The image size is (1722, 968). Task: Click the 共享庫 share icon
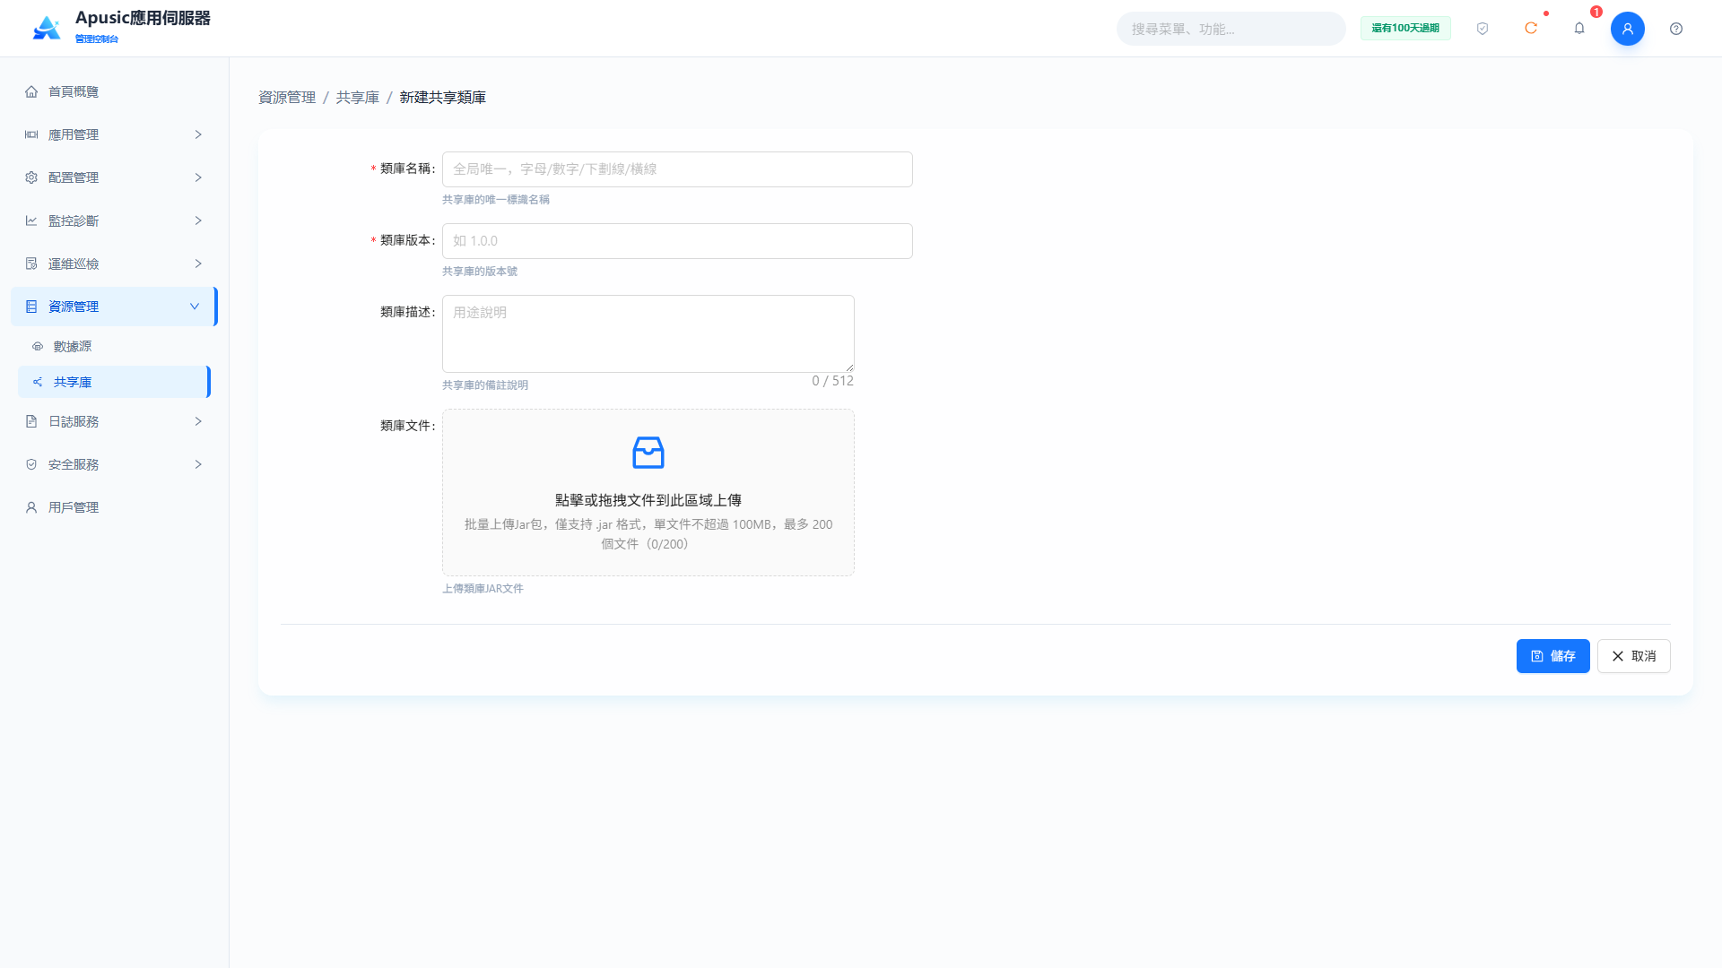(38, 382)
